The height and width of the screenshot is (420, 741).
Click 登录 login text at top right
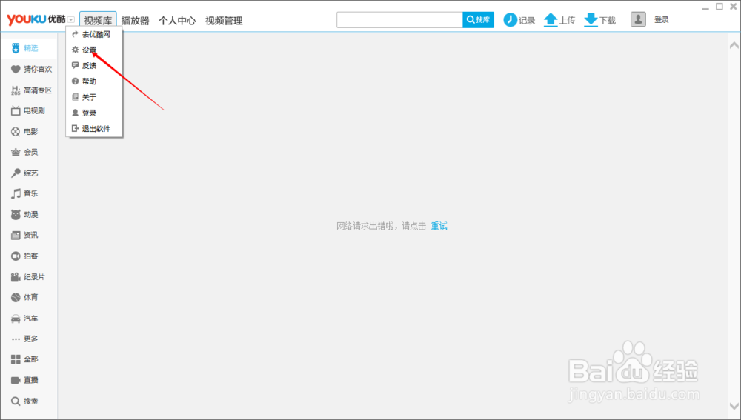coord(662,20)
